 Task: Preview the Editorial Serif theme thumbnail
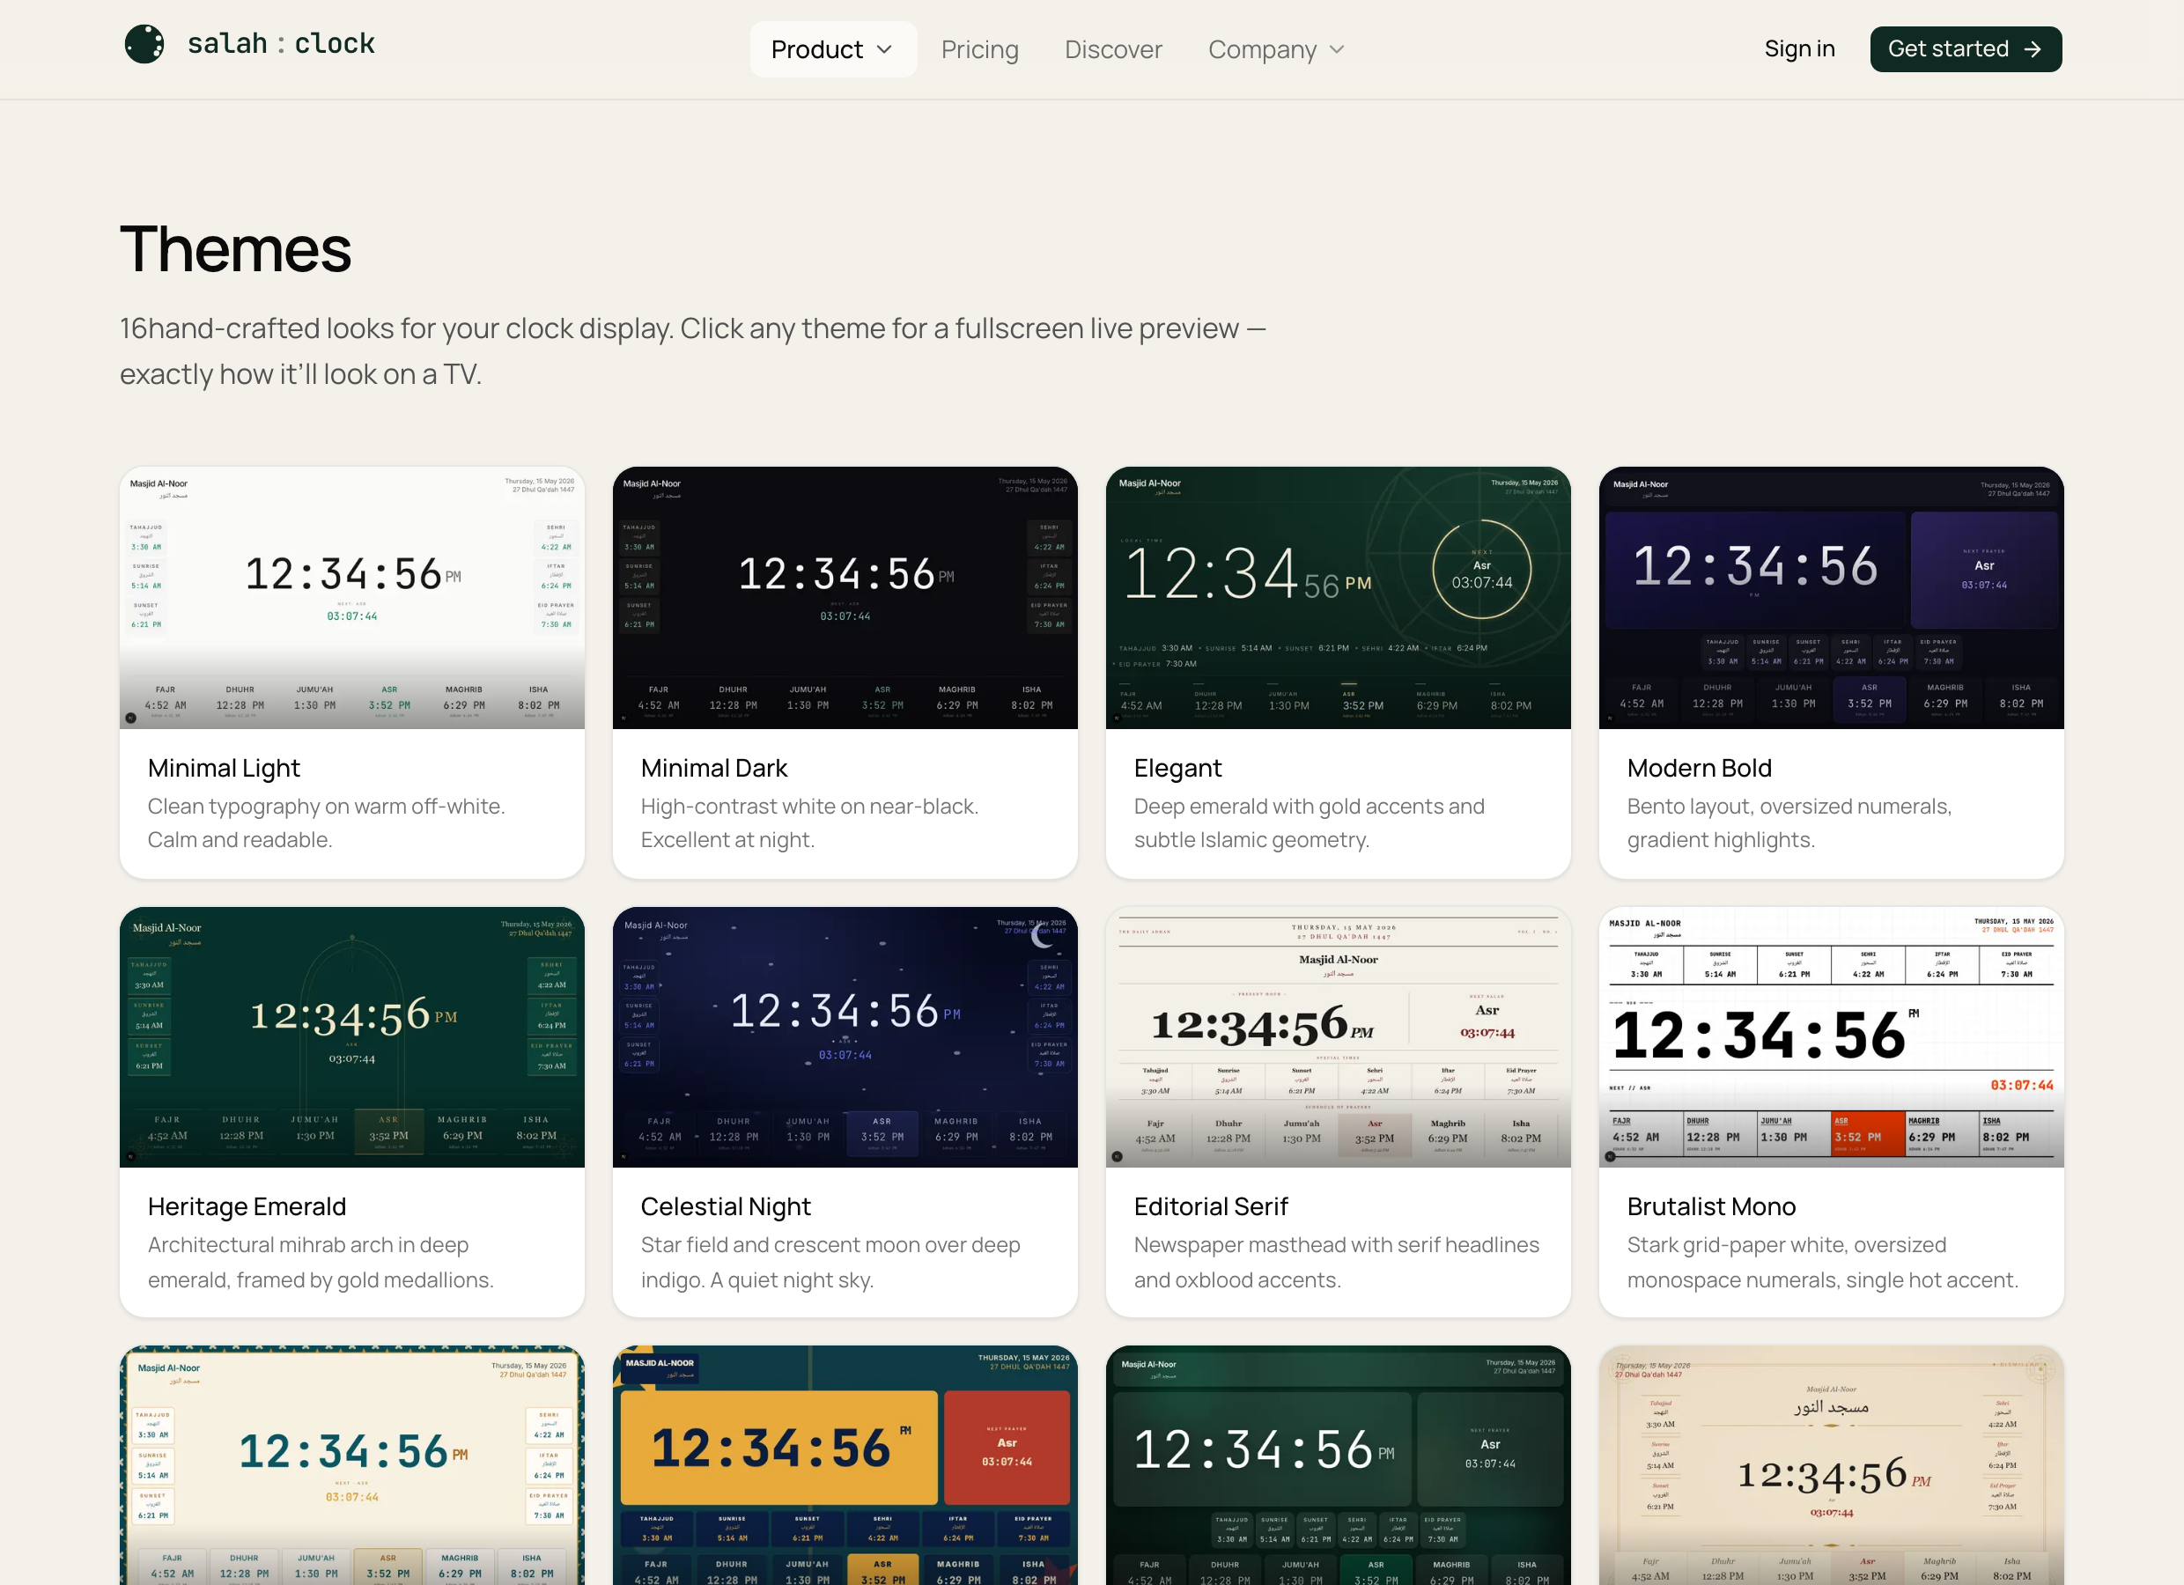tap(1338, 1037)
